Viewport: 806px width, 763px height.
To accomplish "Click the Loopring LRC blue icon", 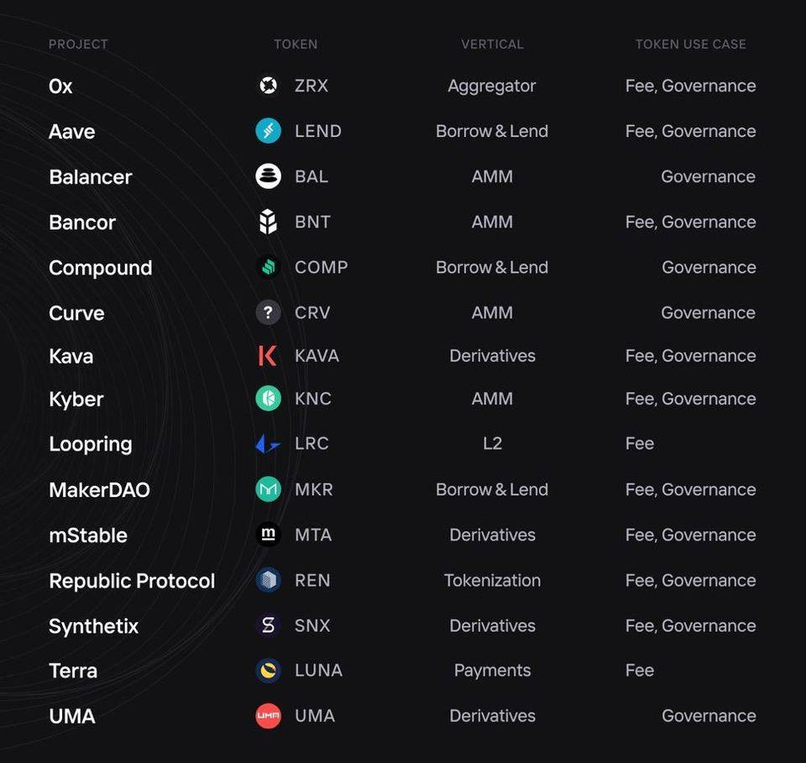I will pos(268,443).
